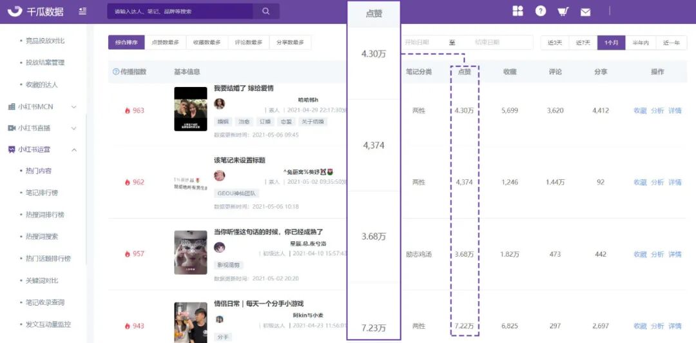Focus the top search input field

pos(180,12)
